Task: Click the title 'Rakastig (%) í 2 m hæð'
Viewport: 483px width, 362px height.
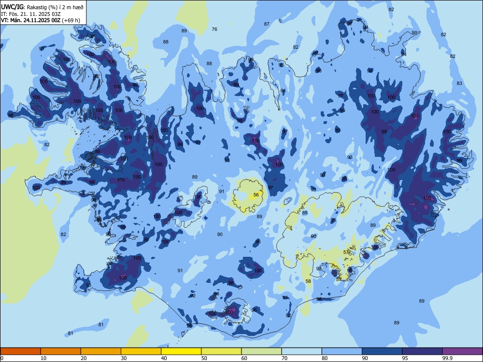Action: coord(55,7)
